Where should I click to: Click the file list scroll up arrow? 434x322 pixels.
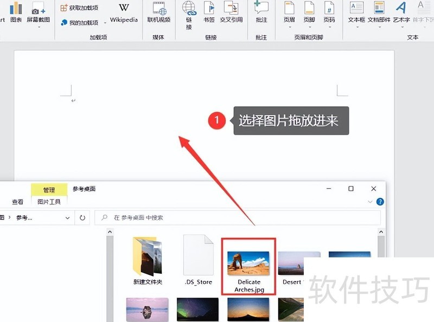[381, 232]
